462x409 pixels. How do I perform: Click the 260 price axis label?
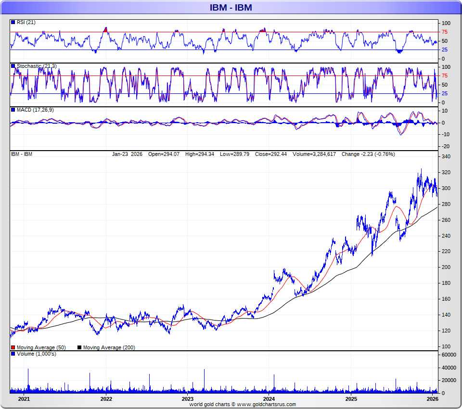pyautogui.click(x=446, y=220)
